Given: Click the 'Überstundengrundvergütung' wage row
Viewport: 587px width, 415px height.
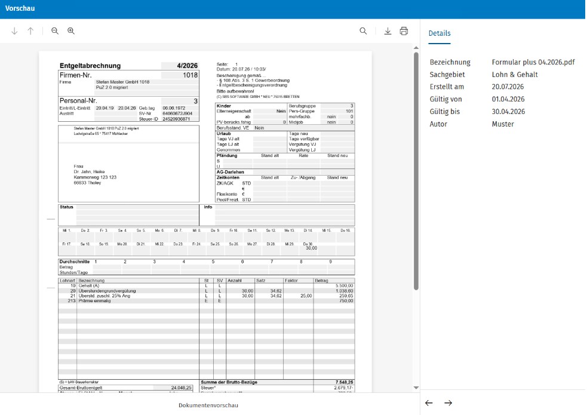Looking at the screenshot, I should click(206, 291).
